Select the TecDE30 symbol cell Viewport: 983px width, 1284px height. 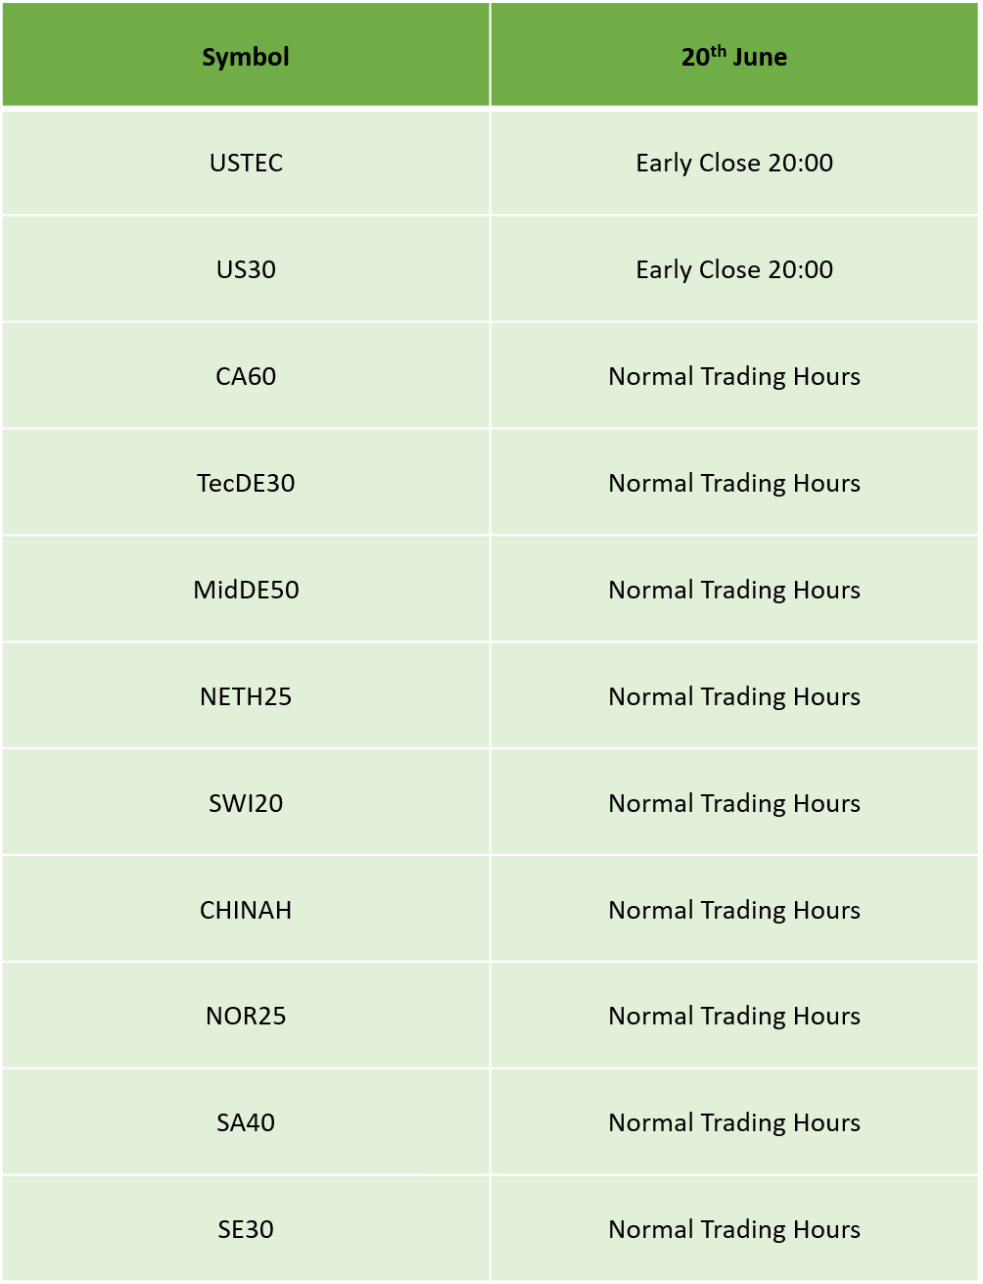point(246,483)
